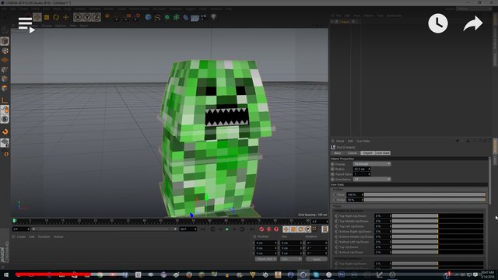The width and height of the screenshot is (498, 280).
Task: Click Render to Picture Viewer icon
Action: pyautogui.click(x=126, y=17)
